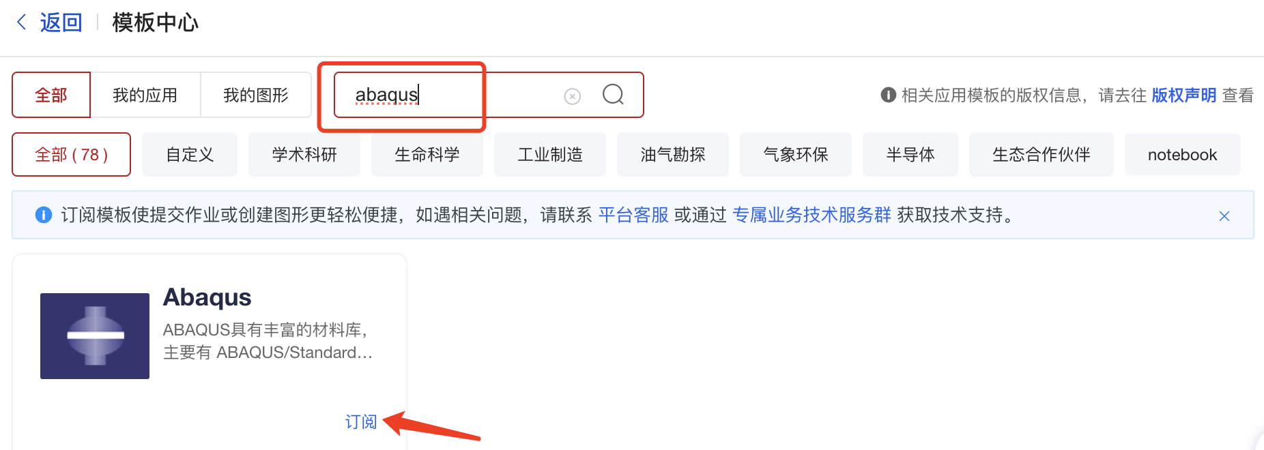Click the back chevron arrow icon

pos(22,22)
